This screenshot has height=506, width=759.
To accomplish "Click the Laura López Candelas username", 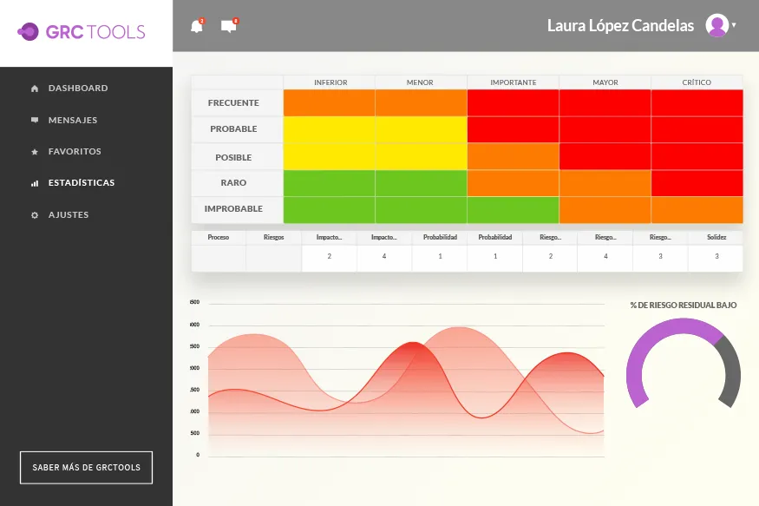I will pyautogui.click(x=620, y=26).
